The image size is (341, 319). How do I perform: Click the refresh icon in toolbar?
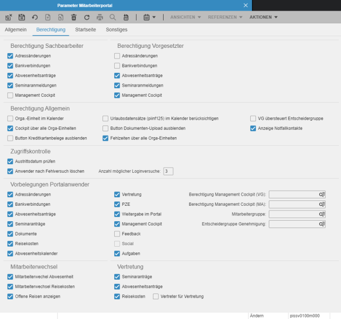[x=87, y=17]
